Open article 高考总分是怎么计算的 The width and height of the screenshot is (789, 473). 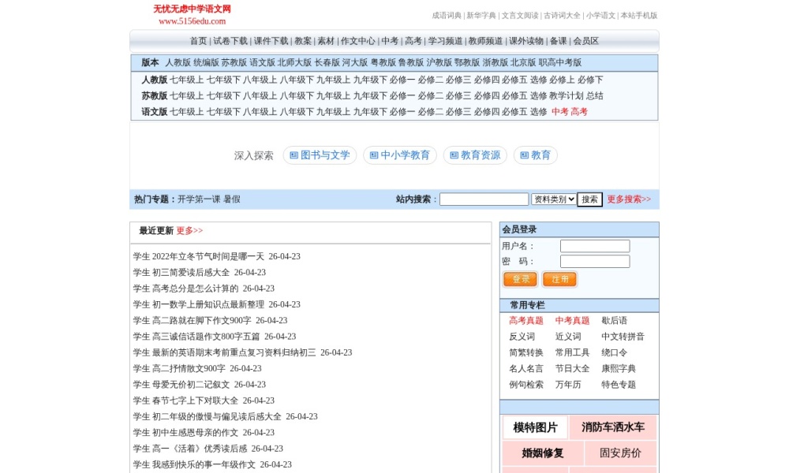pos(195,289)
